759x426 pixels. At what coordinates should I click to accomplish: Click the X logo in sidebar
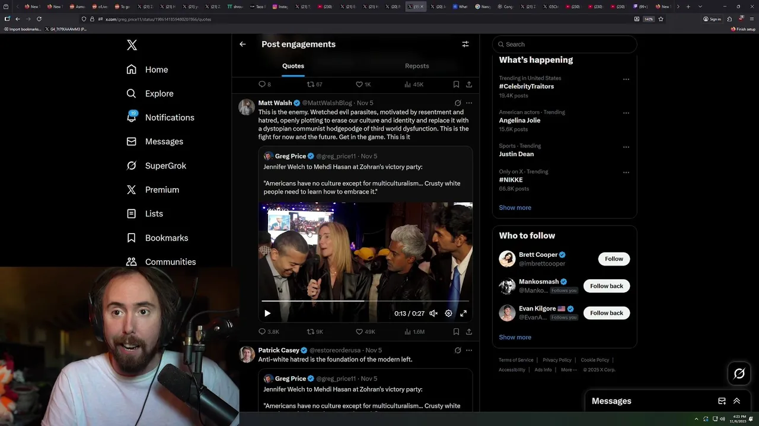click(132, 45)
